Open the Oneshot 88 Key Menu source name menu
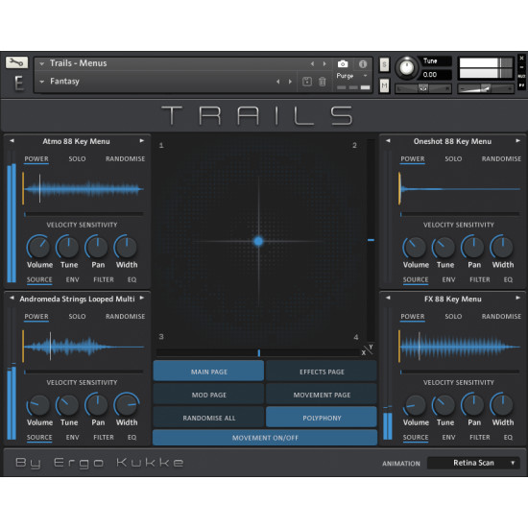Screen dimensions: 528x528 [452, 141]
